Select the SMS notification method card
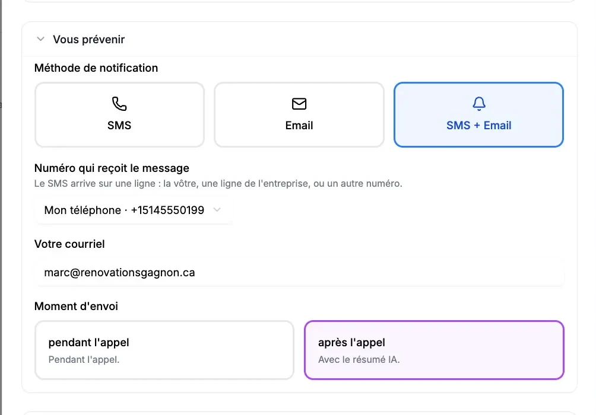The width and height of the screenshot is (596, 415). click(120, 114)
